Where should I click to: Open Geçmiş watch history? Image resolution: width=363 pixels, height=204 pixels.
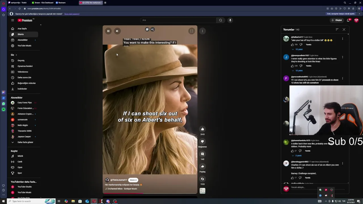24,60
